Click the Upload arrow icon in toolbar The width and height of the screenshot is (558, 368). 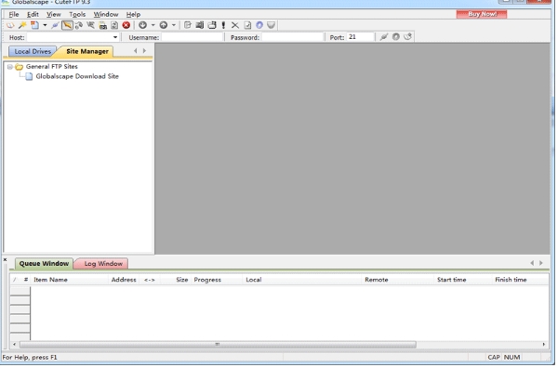pyautogui.click(x=164, y=25)
